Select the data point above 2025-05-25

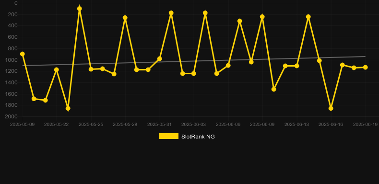pyautogui.click(x=91, y=69)
